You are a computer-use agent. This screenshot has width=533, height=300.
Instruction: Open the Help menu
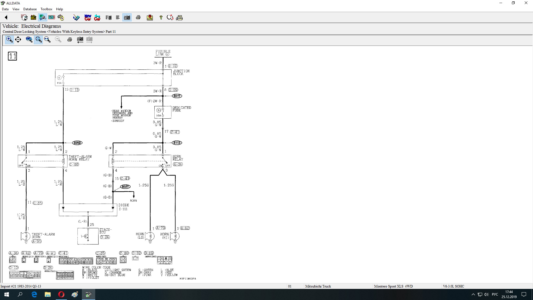coord(59,9)
